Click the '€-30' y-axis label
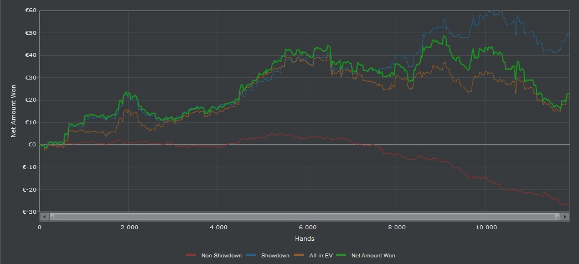Screen dimensions: 579x264 pos(29,212)
